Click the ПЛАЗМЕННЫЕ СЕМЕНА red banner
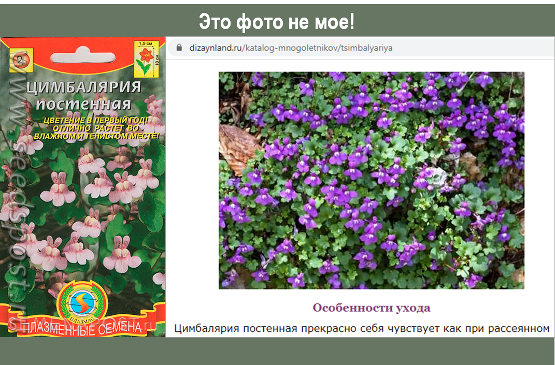This screenshot has width=555, height=365. click(83, 328)
